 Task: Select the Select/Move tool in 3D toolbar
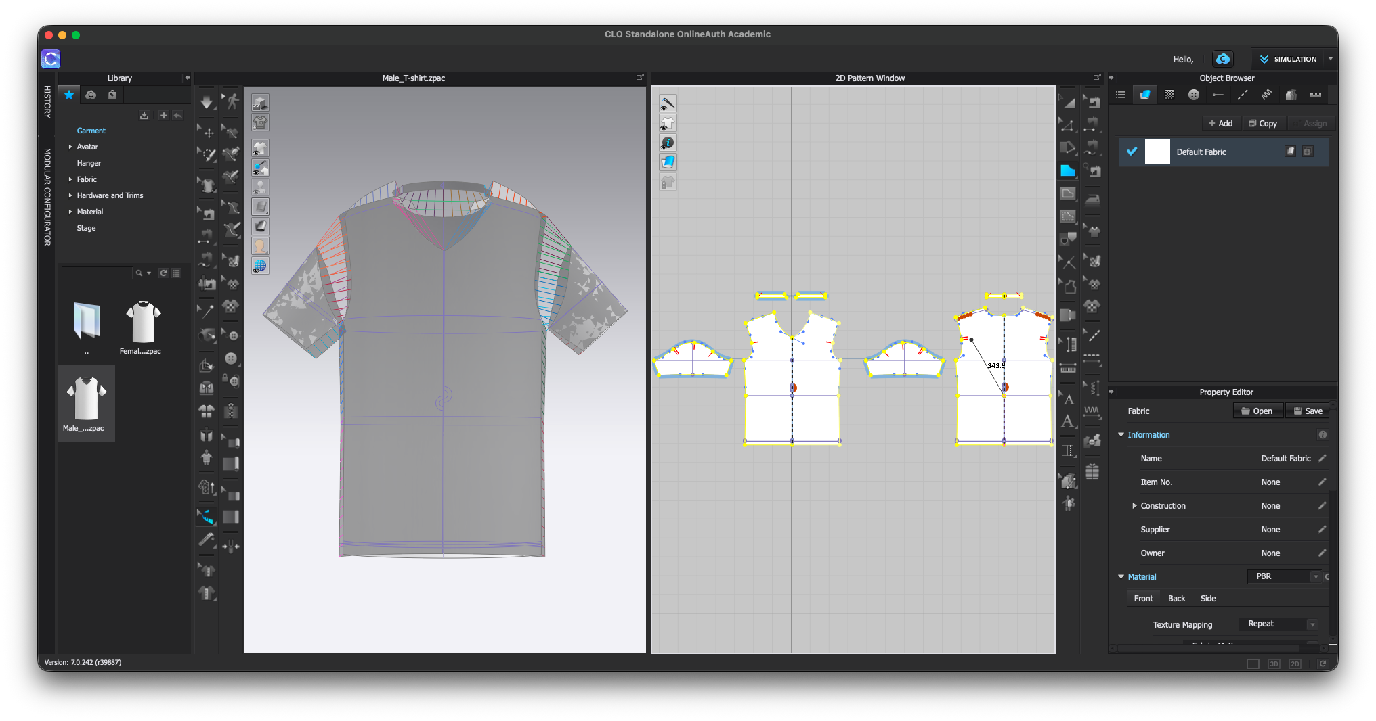click(207, 131)
